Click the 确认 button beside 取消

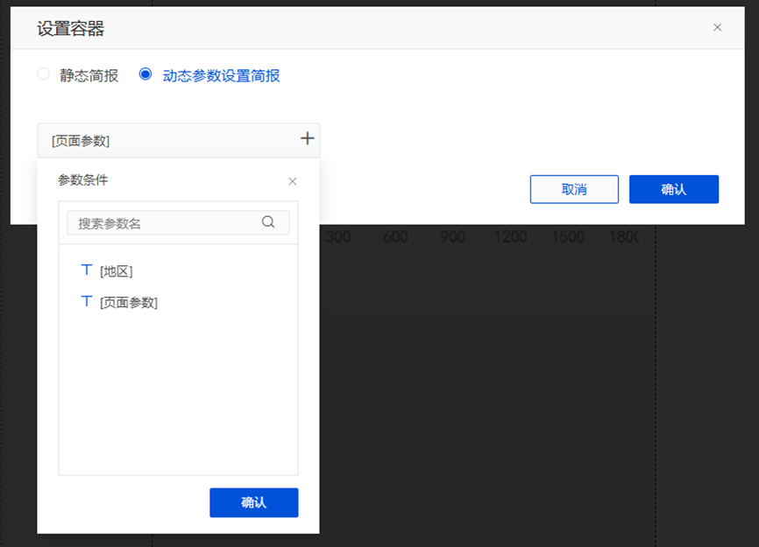674,189
